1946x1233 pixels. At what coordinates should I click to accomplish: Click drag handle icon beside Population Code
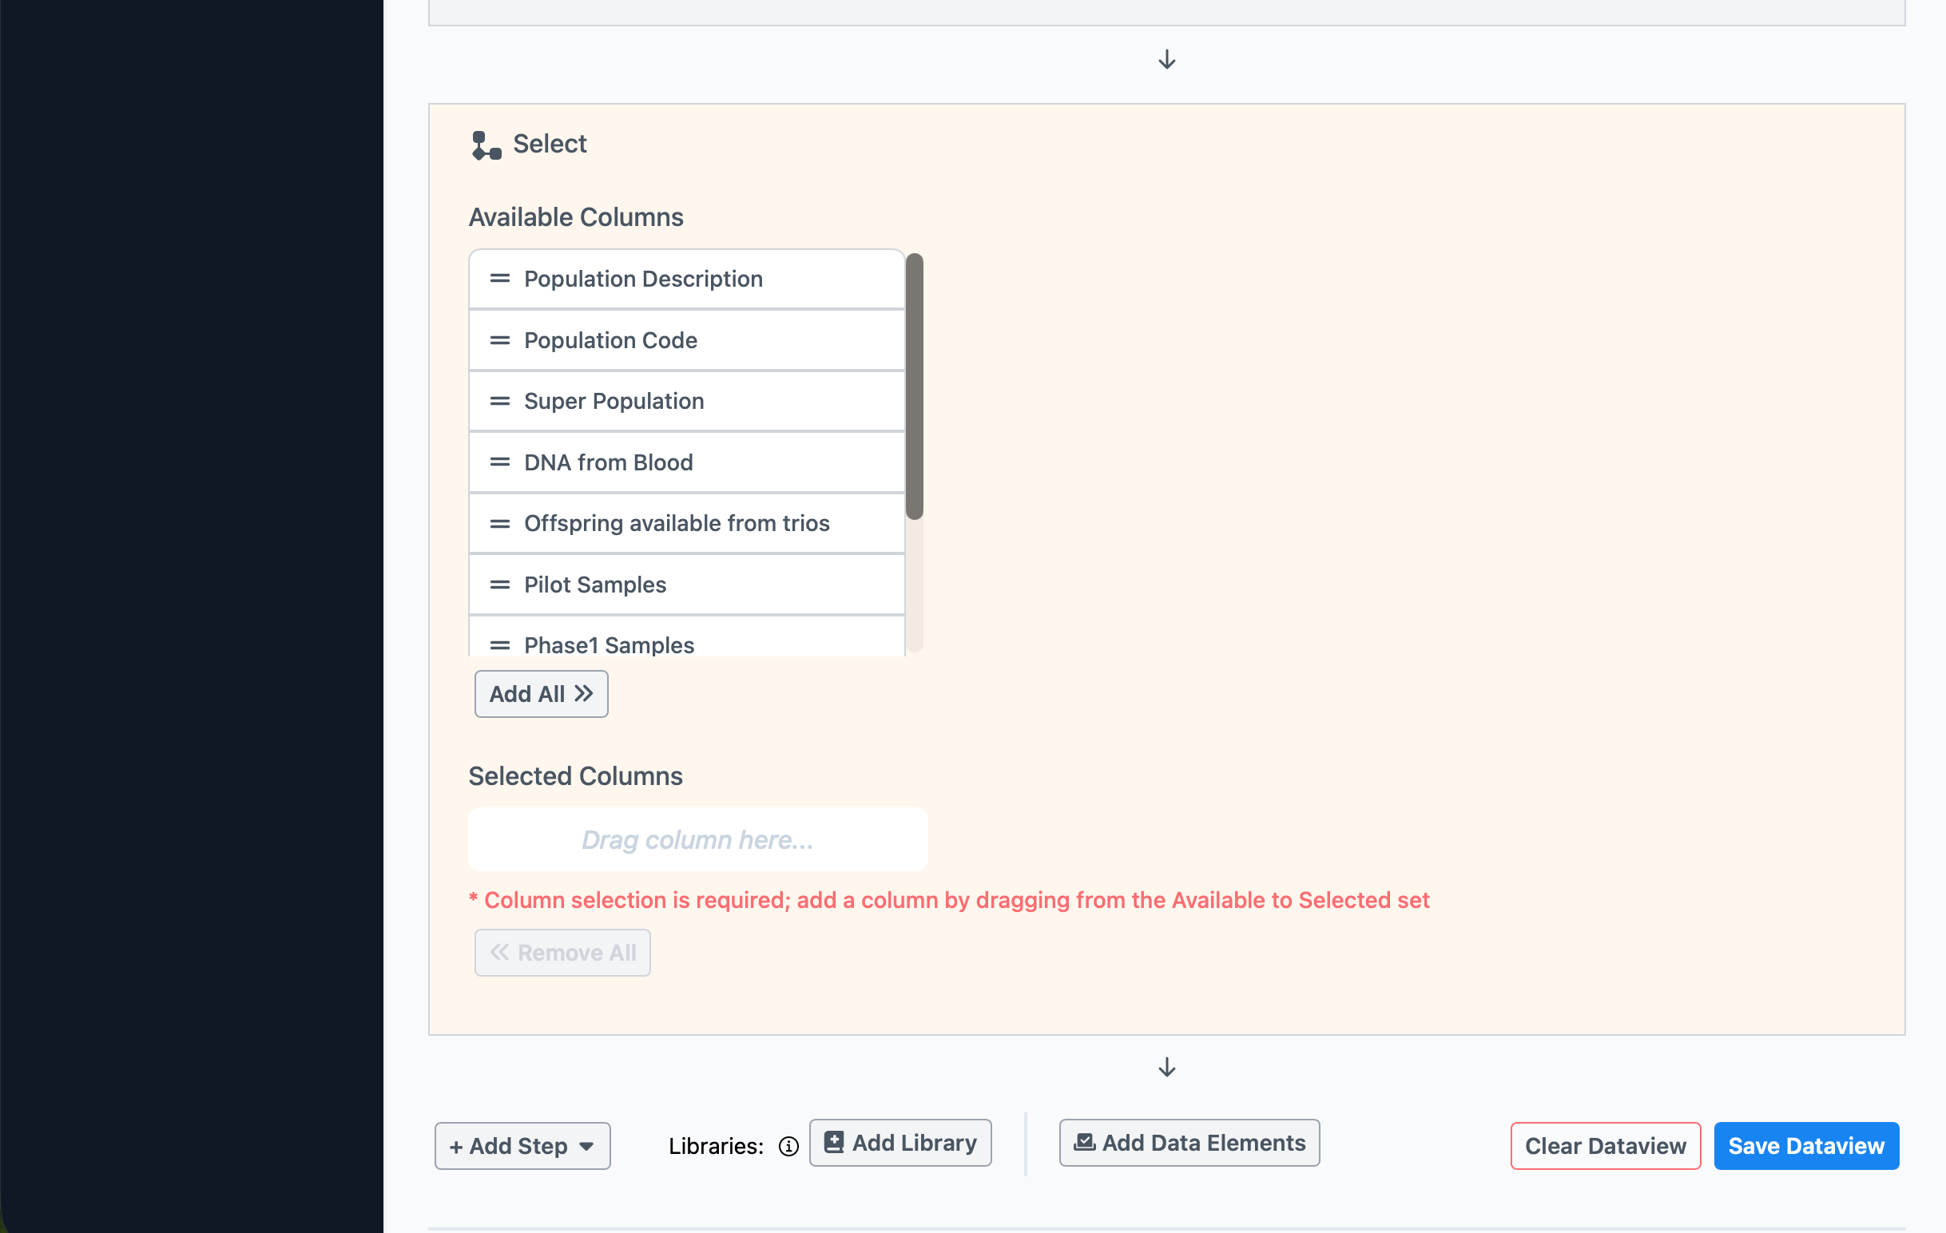499,340
